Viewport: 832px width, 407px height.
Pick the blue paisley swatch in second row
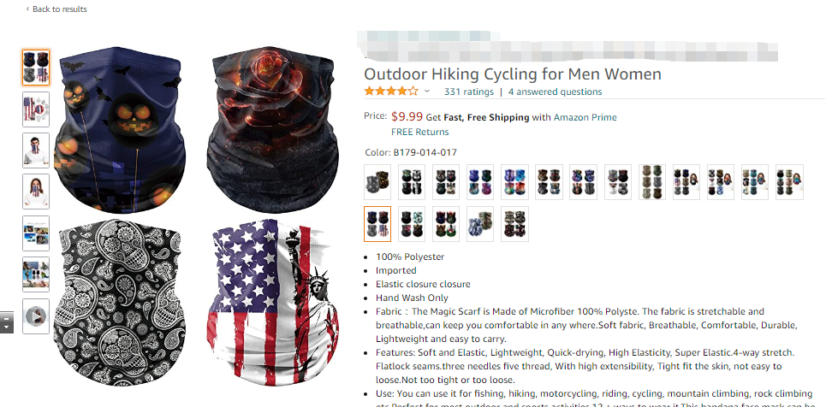(480, 224)
